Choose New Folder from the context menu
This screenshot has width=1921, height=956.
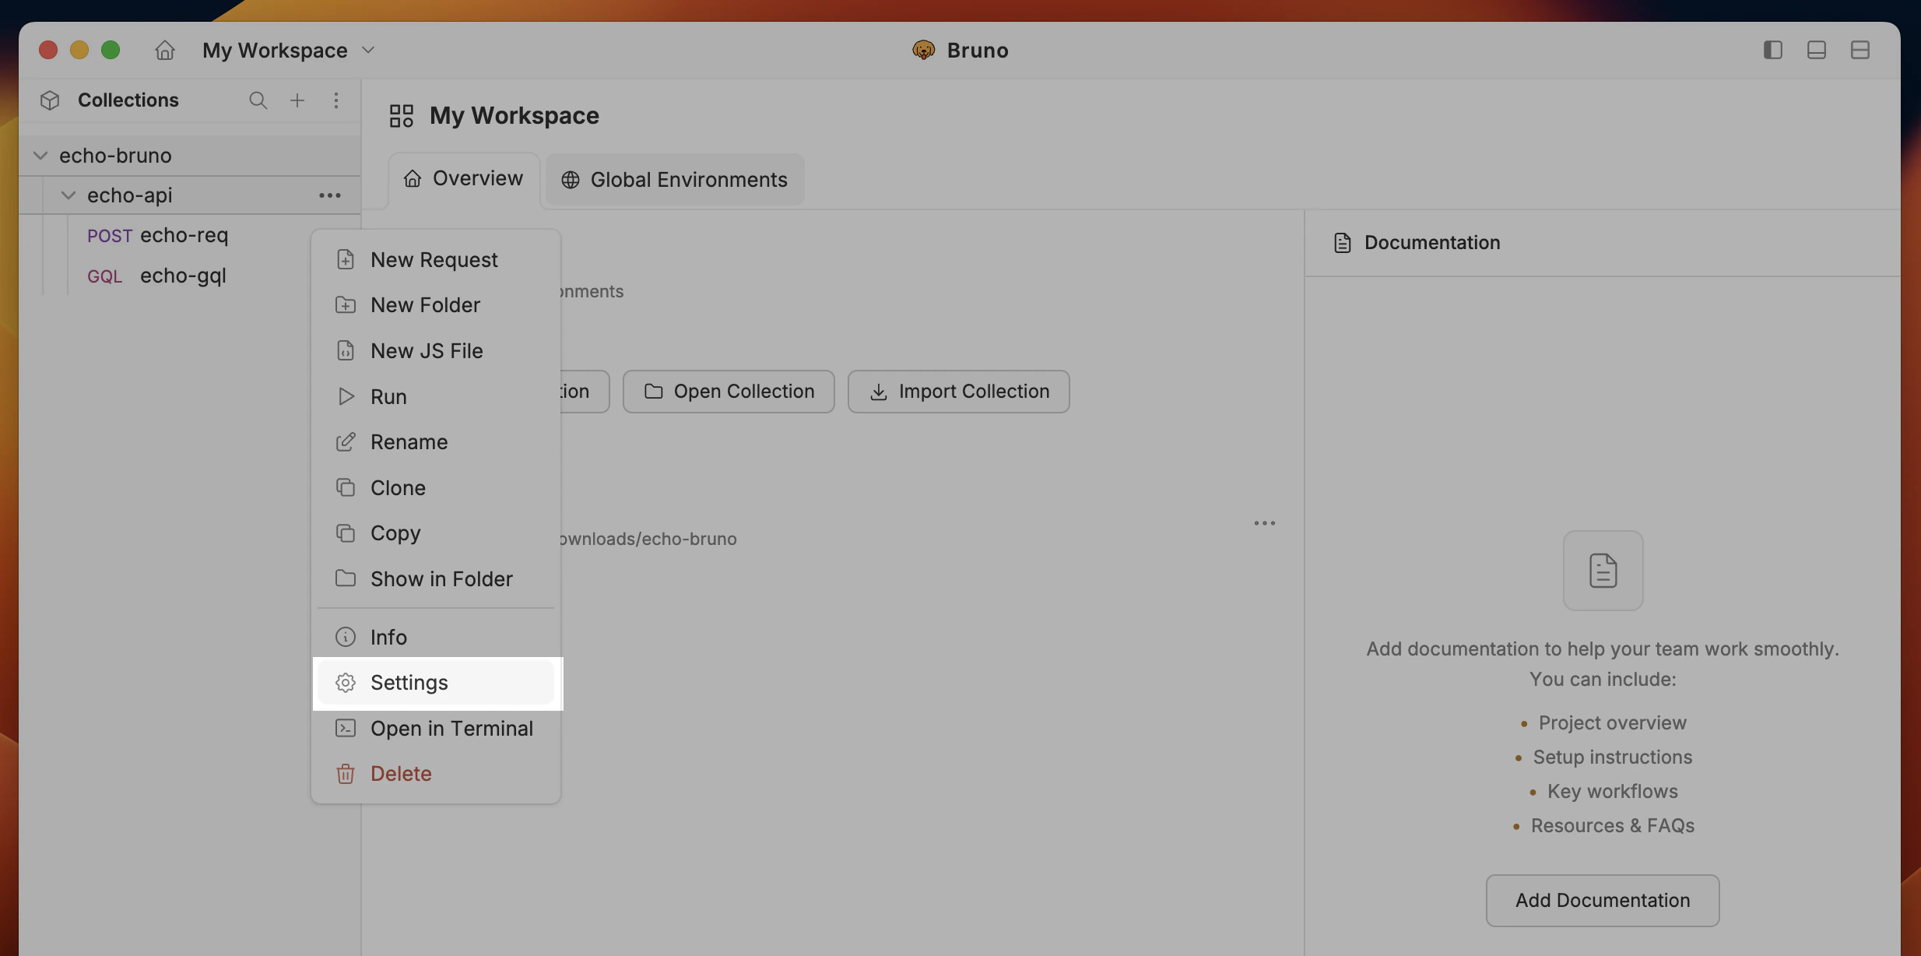point(436,305)
